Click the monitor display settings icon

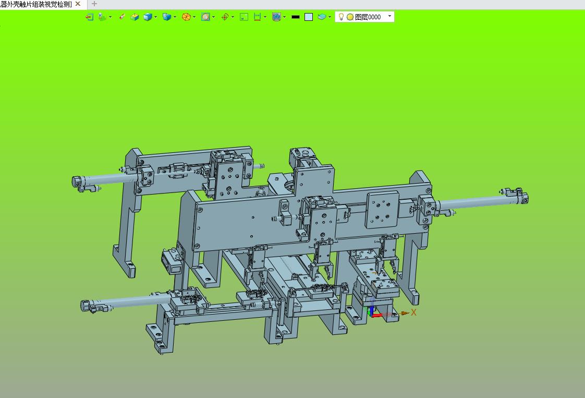click(276, 17)
